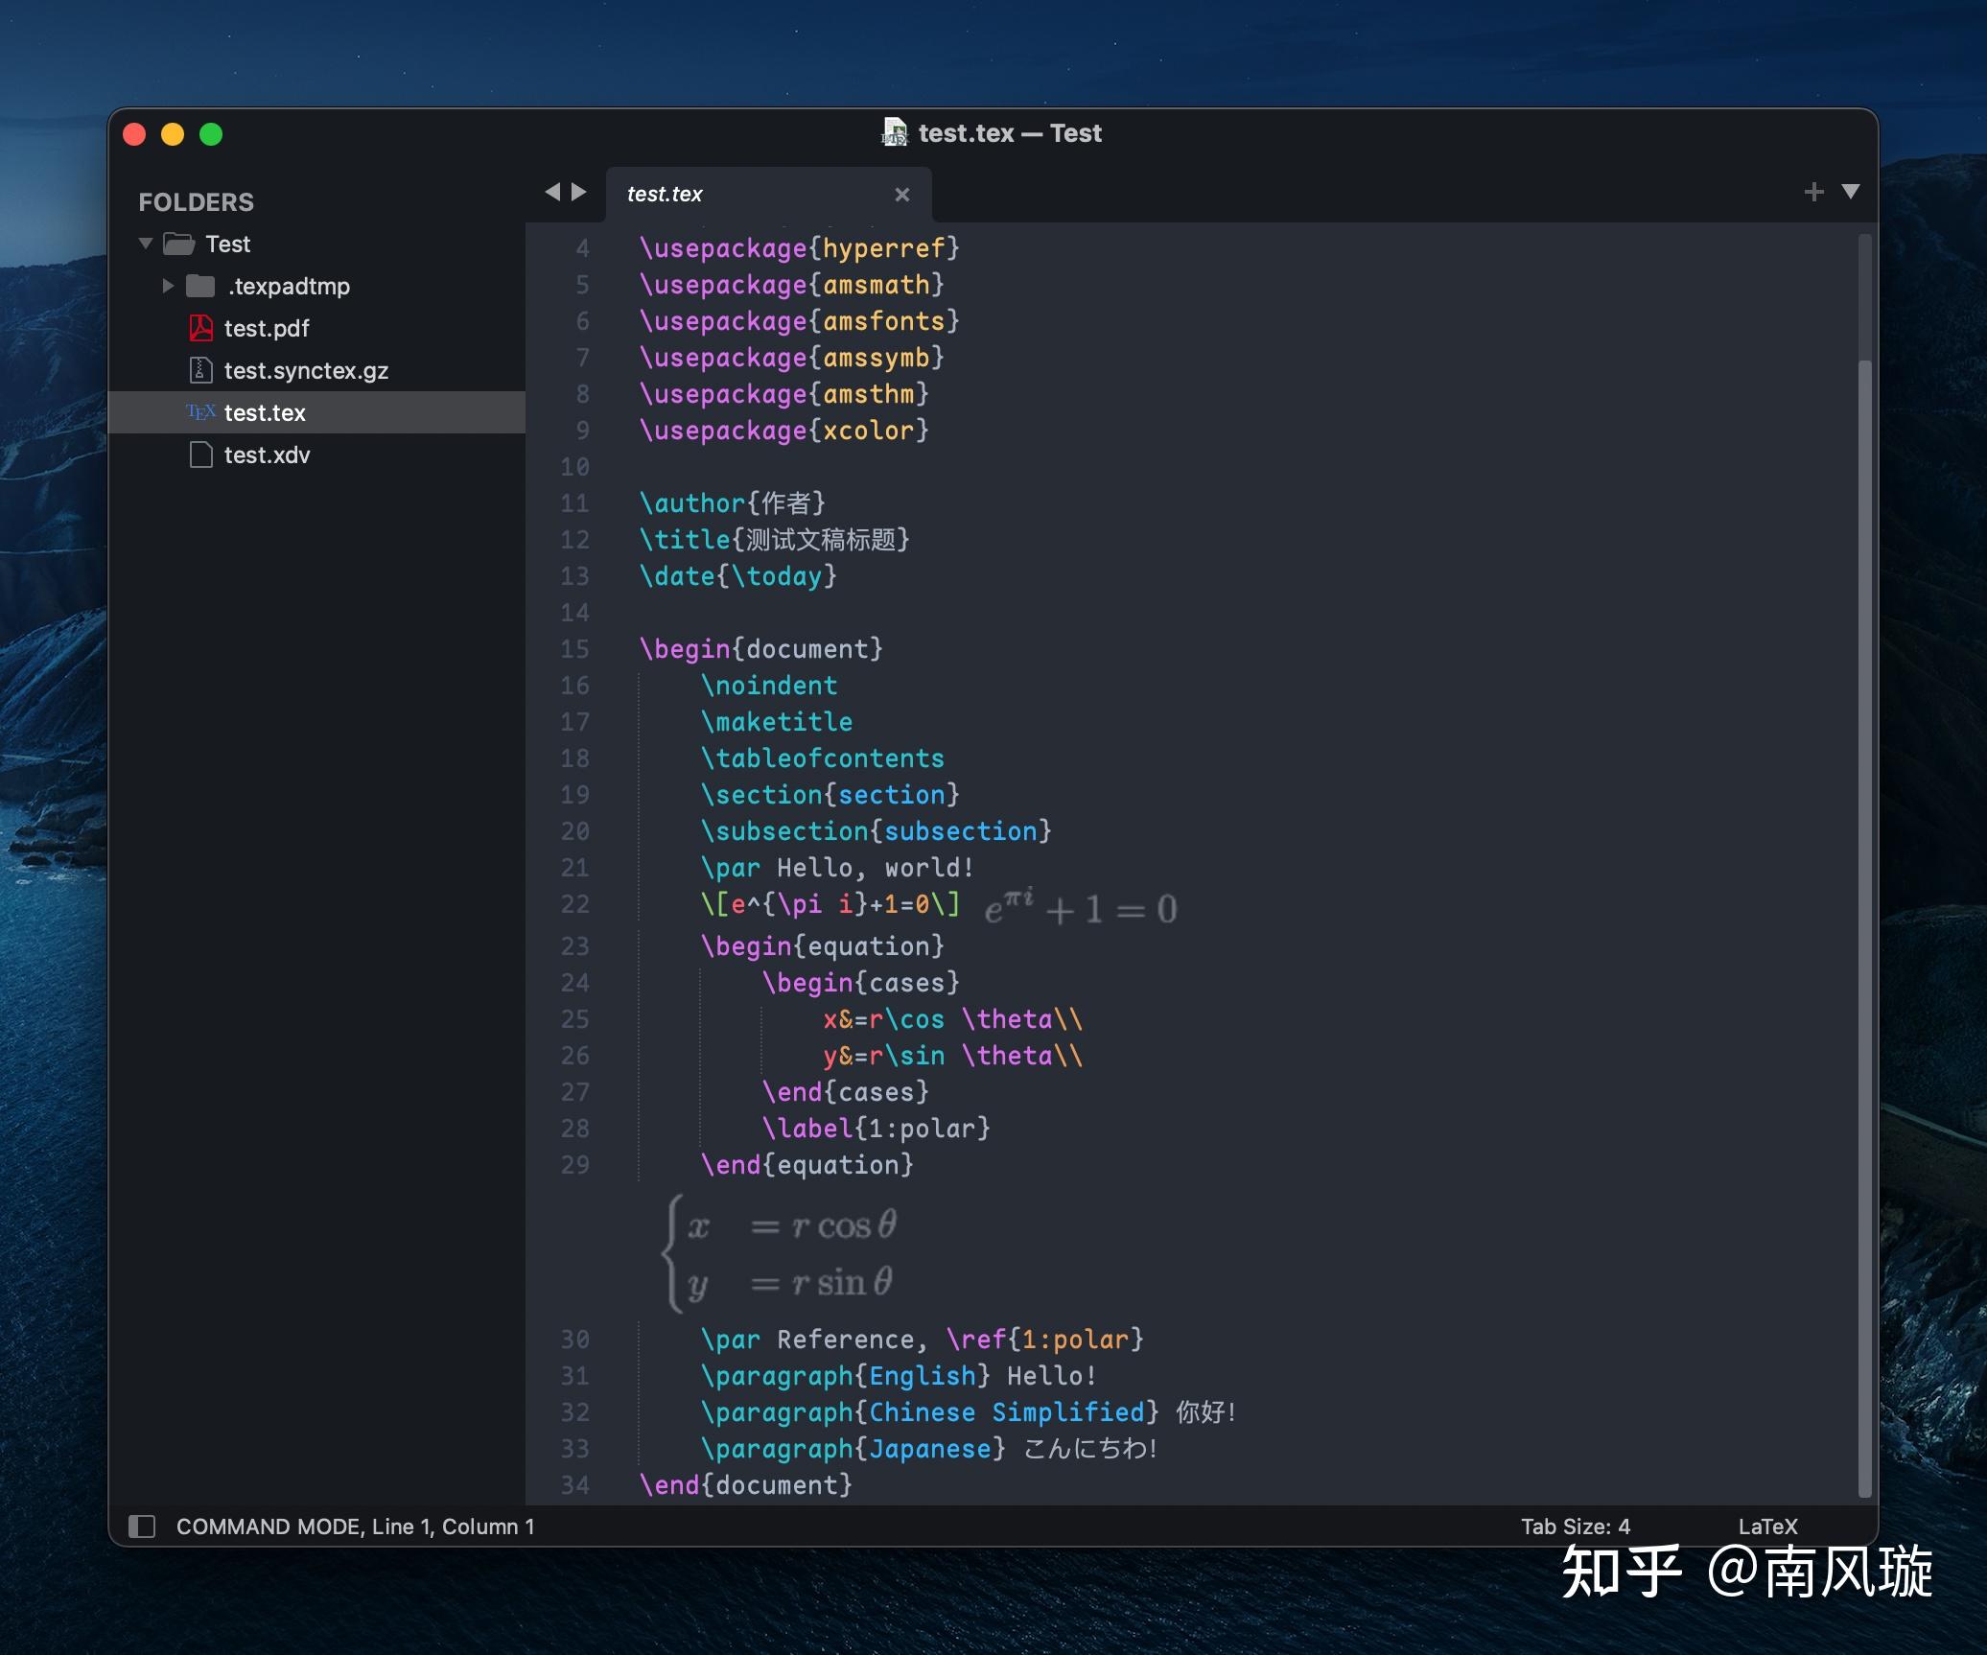Close the test.tex tab
This screenshot has width=1987, height=1655.
tap(901, 195)
